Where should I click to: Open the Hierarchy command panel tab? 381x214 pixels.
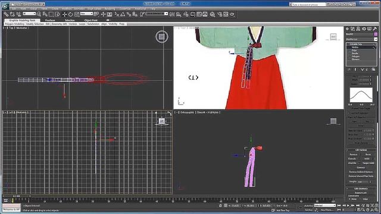(x=358, y=29)
